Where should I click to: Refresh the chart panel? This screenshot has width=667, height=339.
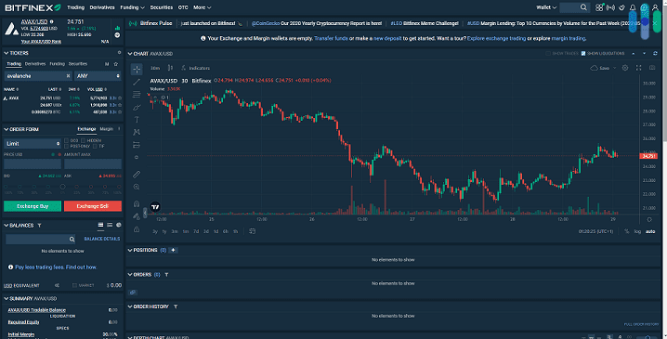pos(655,53)
